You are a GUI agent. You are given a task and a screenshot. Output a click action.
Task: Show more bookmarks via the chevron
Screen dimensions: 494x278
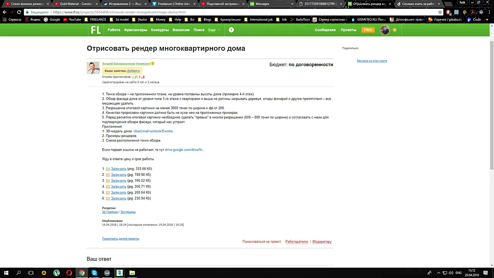pos(487,20)
